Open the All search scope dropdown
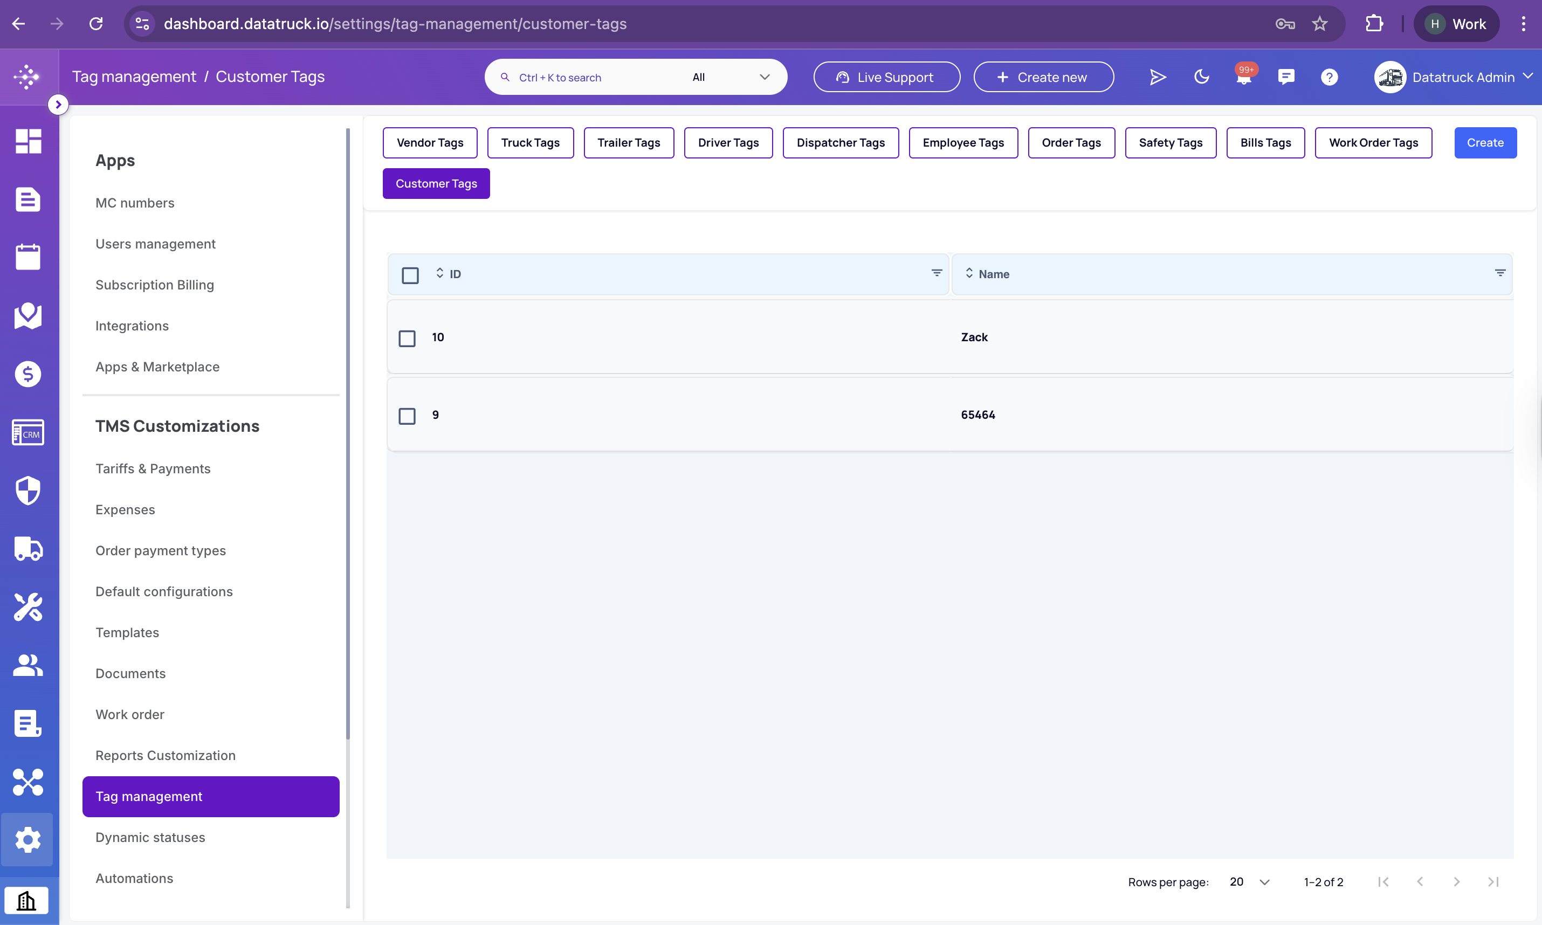 click(x=731, y=77)
